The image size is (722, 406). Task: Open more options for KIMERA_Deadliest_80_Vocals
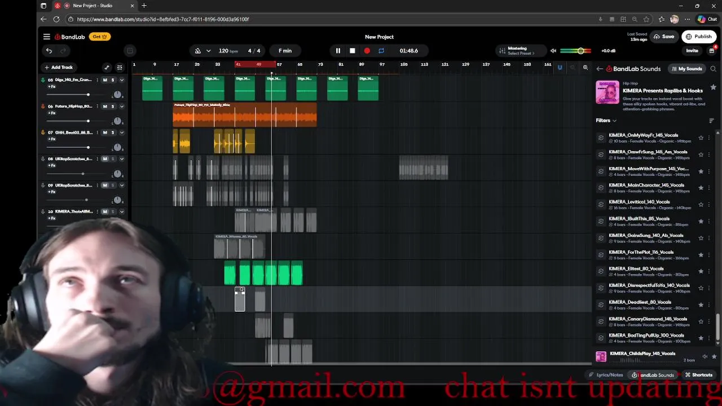[x=709, y=304]
